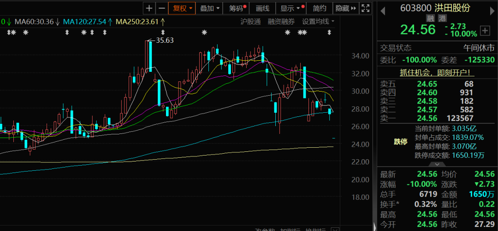The height and width of the screenshot is (231, 498).
Task: Add stock to watchlist with plus icon
Action: click(x=485, y=31)
